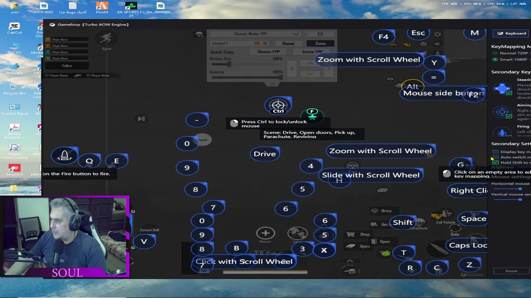The height and width of the screenshot is (298, 531).
Task: Adjust the Vertical mouse sensitivity slider
Action: [520, 199]
